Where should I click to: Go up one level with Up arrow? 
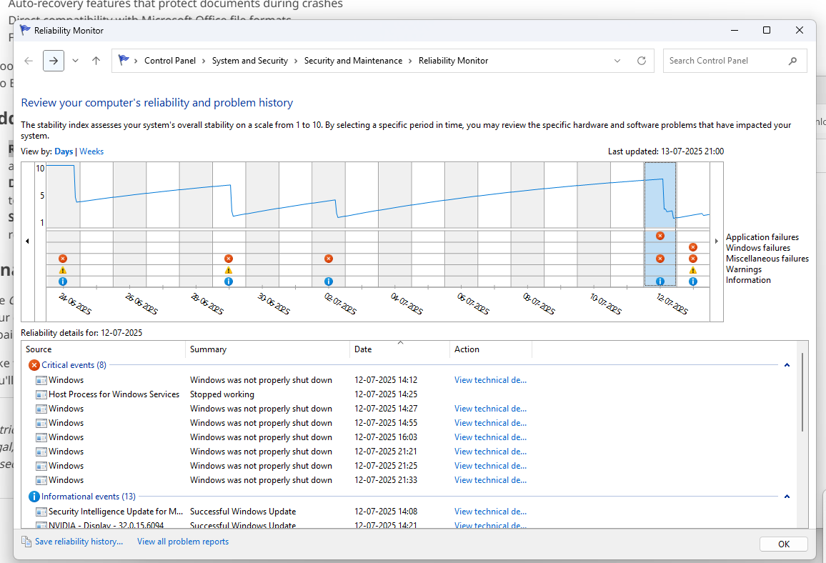[x=96, y=61]
